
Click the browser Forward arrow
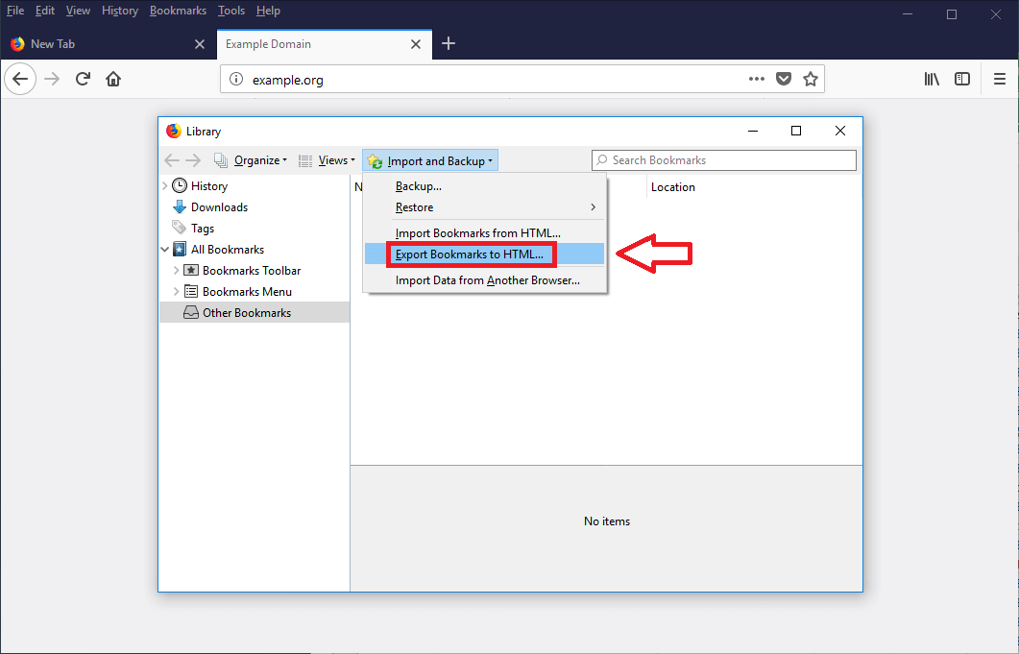tap(52, 80)
